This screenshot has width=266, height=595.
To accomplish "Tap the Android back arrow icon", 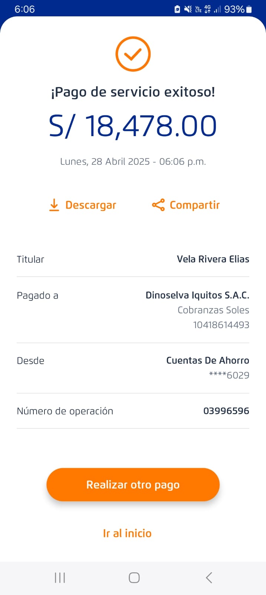I will [209, 578].
